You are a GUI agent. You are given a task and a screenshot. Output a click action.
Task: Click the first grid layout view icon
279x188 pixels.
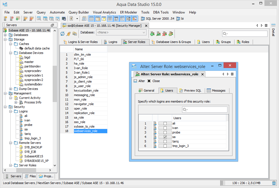[x=91, y=19]
